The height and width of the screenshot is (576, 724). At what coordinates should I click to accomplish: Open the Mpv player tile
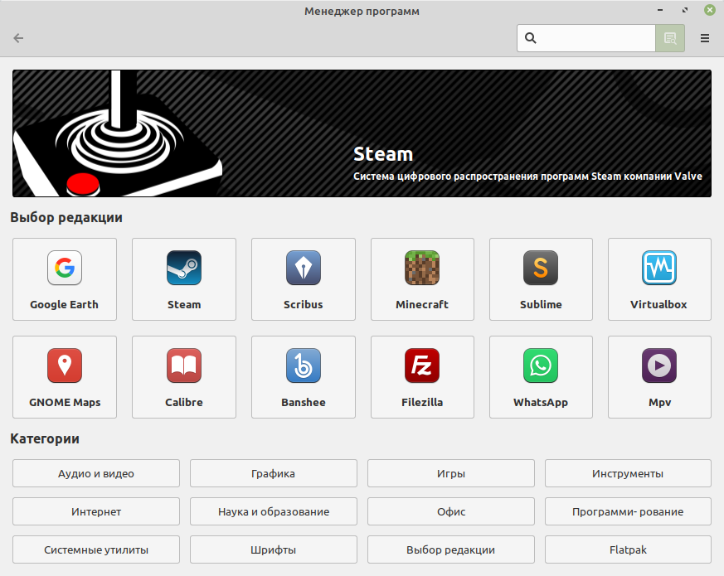tap(659, 377)
